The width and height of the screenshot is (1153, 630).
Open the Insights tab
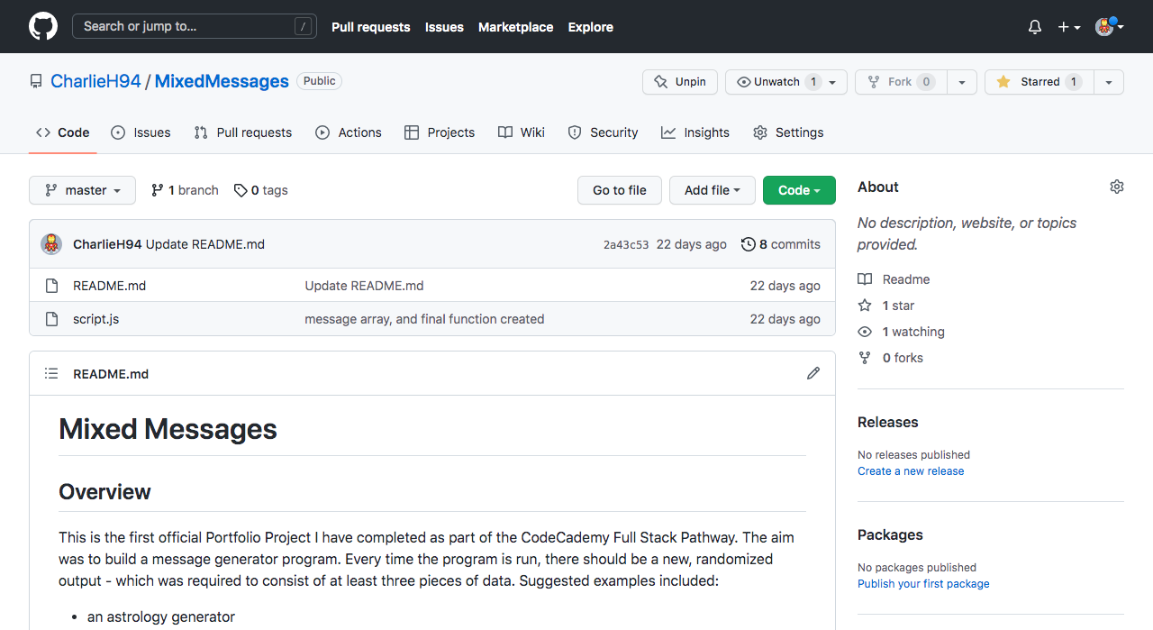coord(695,132)
